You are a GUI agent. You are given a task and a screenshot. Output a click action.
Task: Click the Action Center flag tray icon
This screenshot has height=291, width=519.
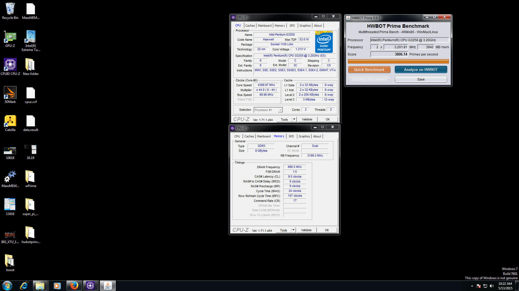pyautogui.click(x=478, y=286)
